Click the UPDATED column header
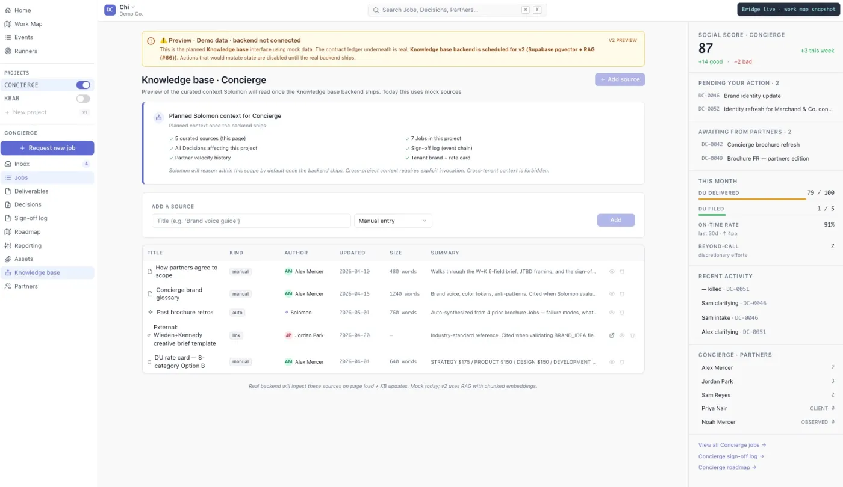Screen dimensions: 843x487 point(352,253)
